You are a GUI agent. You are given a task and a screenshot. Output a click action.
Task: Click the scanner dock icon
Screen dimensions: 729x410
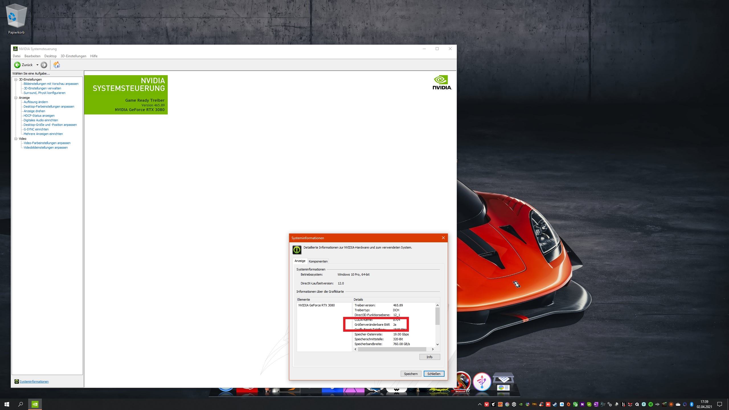[x=503, y=382]
